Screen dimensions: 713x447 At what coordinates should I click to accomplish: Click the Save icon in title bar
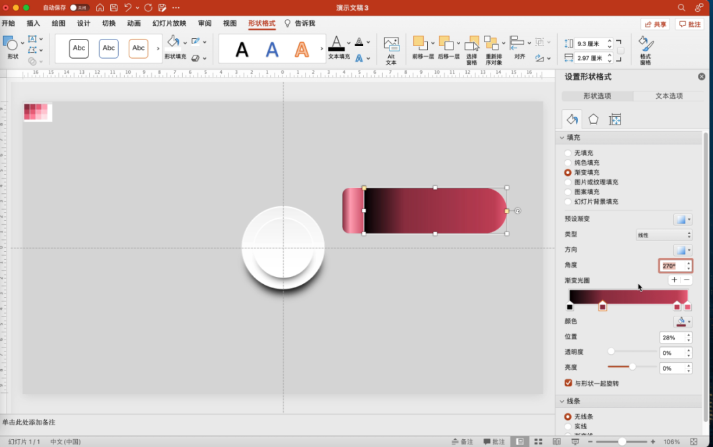114,8
